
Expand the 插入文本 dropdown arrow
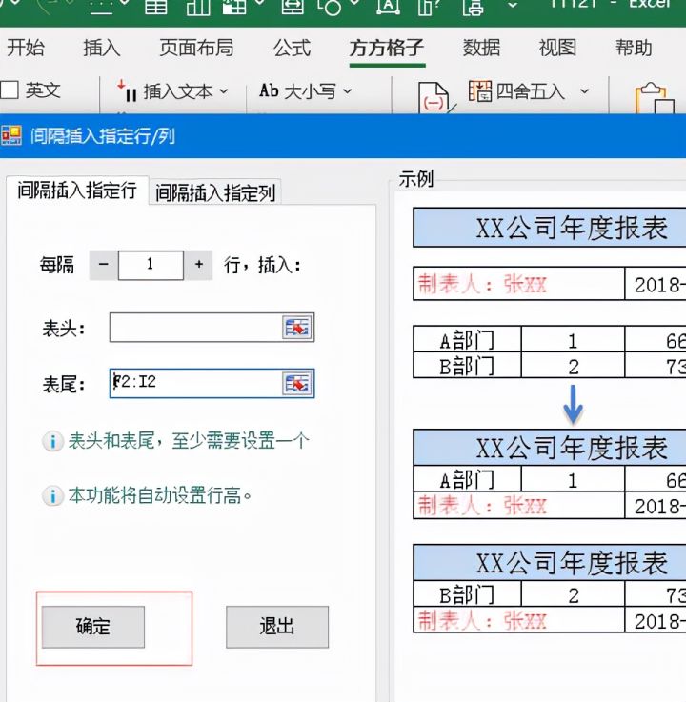point(224,91)
